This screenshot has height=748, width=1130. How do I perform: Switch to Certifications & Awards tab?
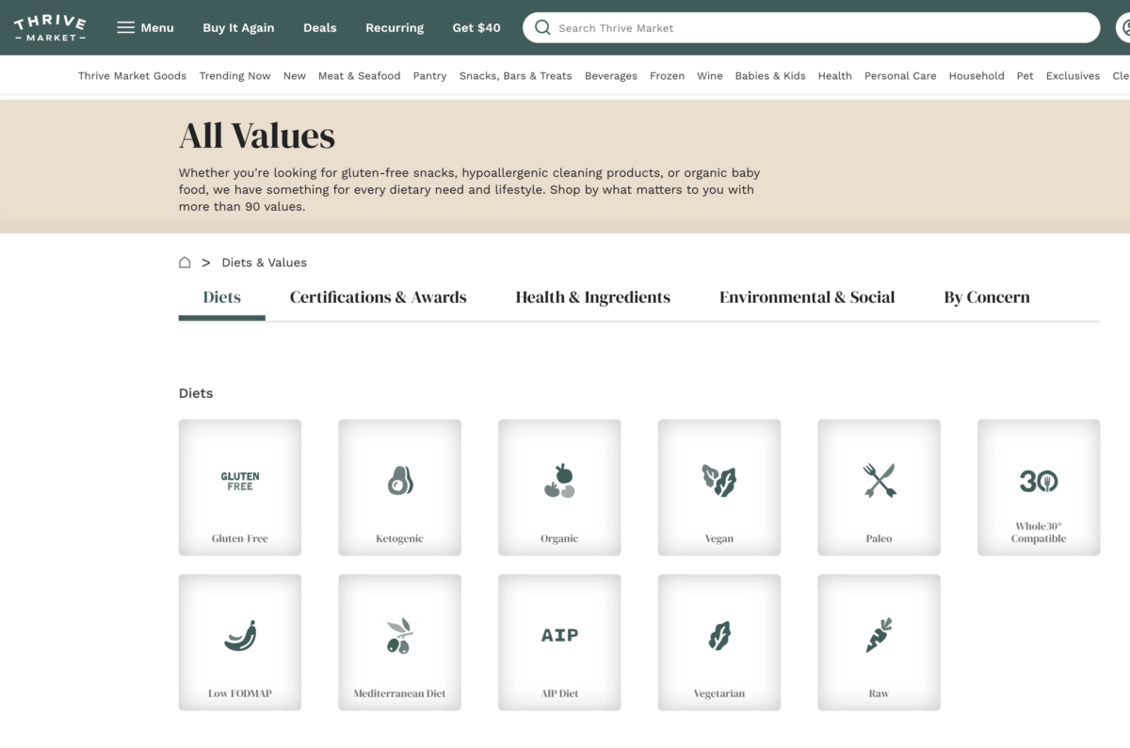379,297
